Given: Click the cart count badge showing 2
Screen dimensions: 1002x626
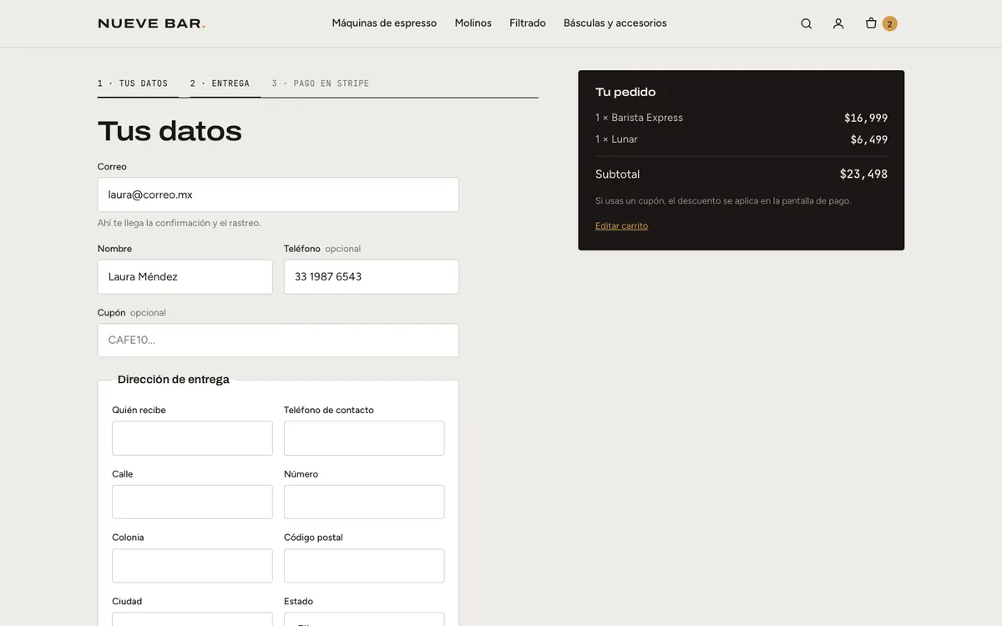Looking at the screenshot, I should pos(889,23).
